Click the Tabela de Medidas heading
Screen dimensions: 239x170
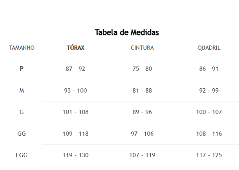[127, 32]
